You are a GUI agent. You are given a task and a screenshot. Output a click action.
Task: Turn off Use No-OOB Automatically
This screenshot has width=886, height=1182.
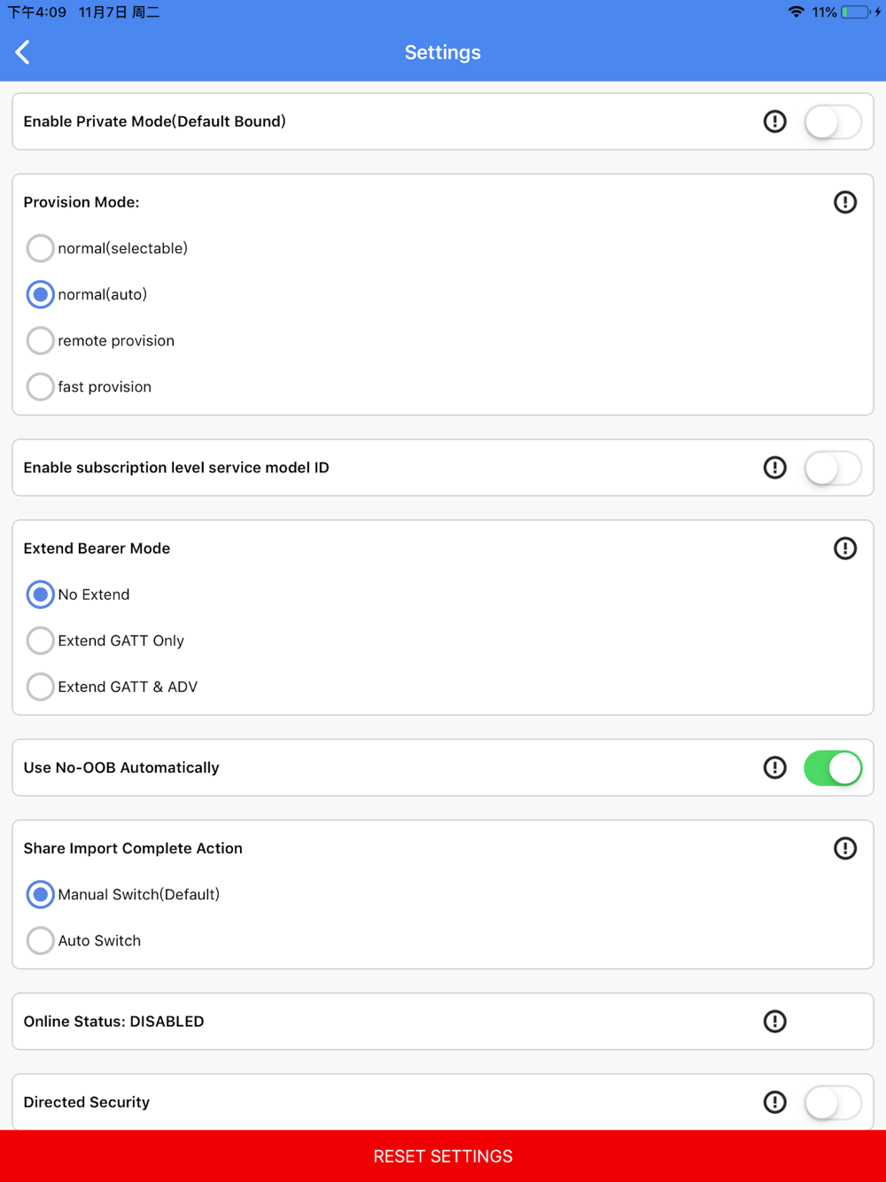coord(832,768)
